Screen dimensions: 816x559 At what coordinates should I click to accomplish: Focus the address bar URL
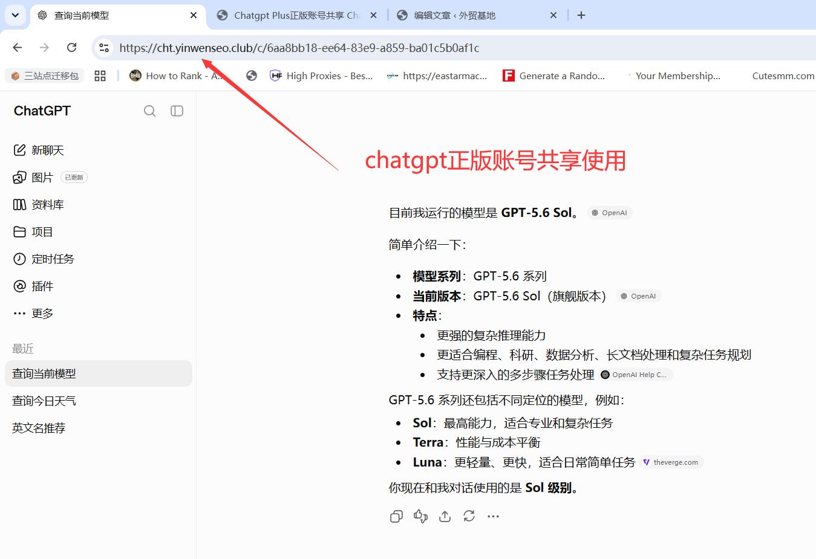(299, 48)
